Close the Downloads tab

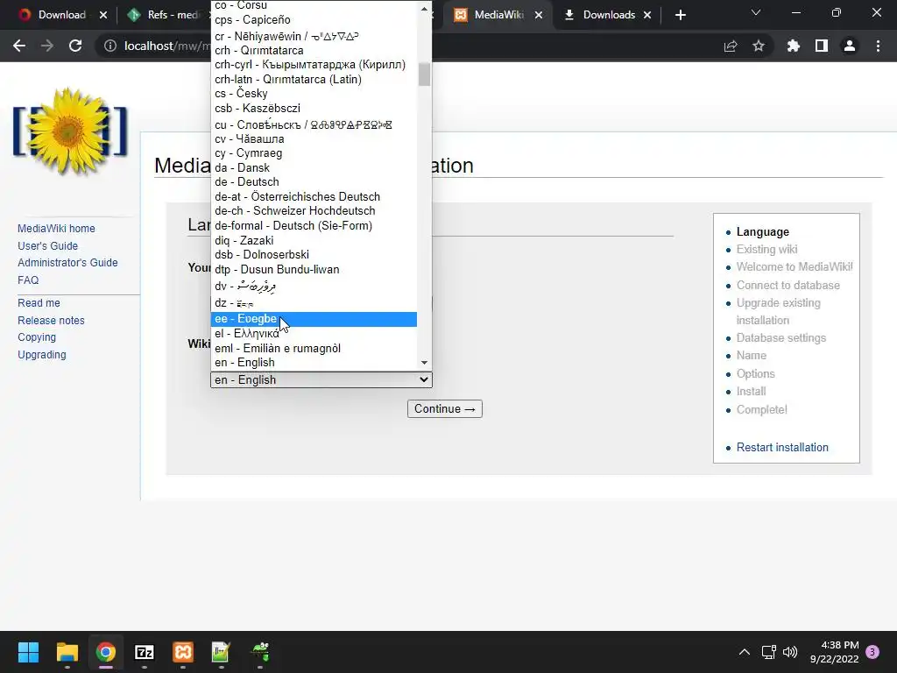(647, 15)
